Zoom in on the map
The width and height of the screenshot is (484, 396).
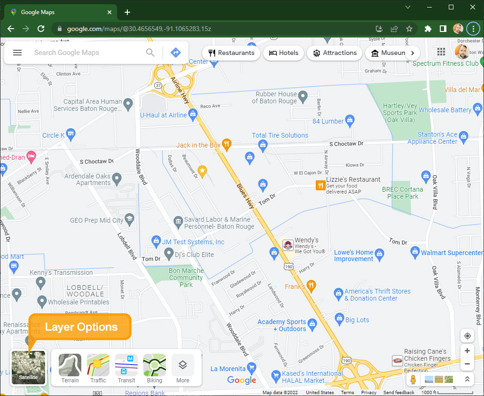coord(468,350)
